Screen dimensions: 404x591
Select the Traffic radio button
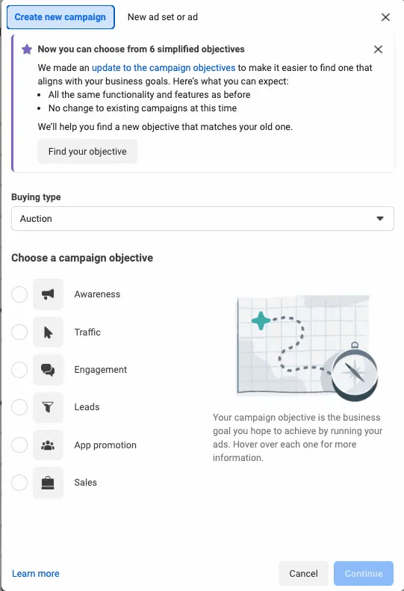click(x=19, y=332)
